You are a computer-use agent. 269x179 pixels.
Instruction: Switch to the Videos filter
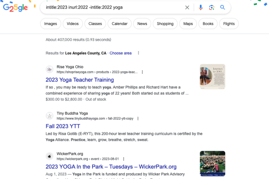(x=73, y=24)
